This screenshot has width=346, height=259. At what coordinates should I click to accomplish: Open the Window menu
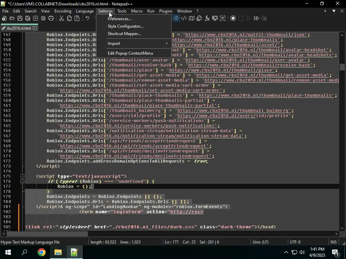click(184, 11)
